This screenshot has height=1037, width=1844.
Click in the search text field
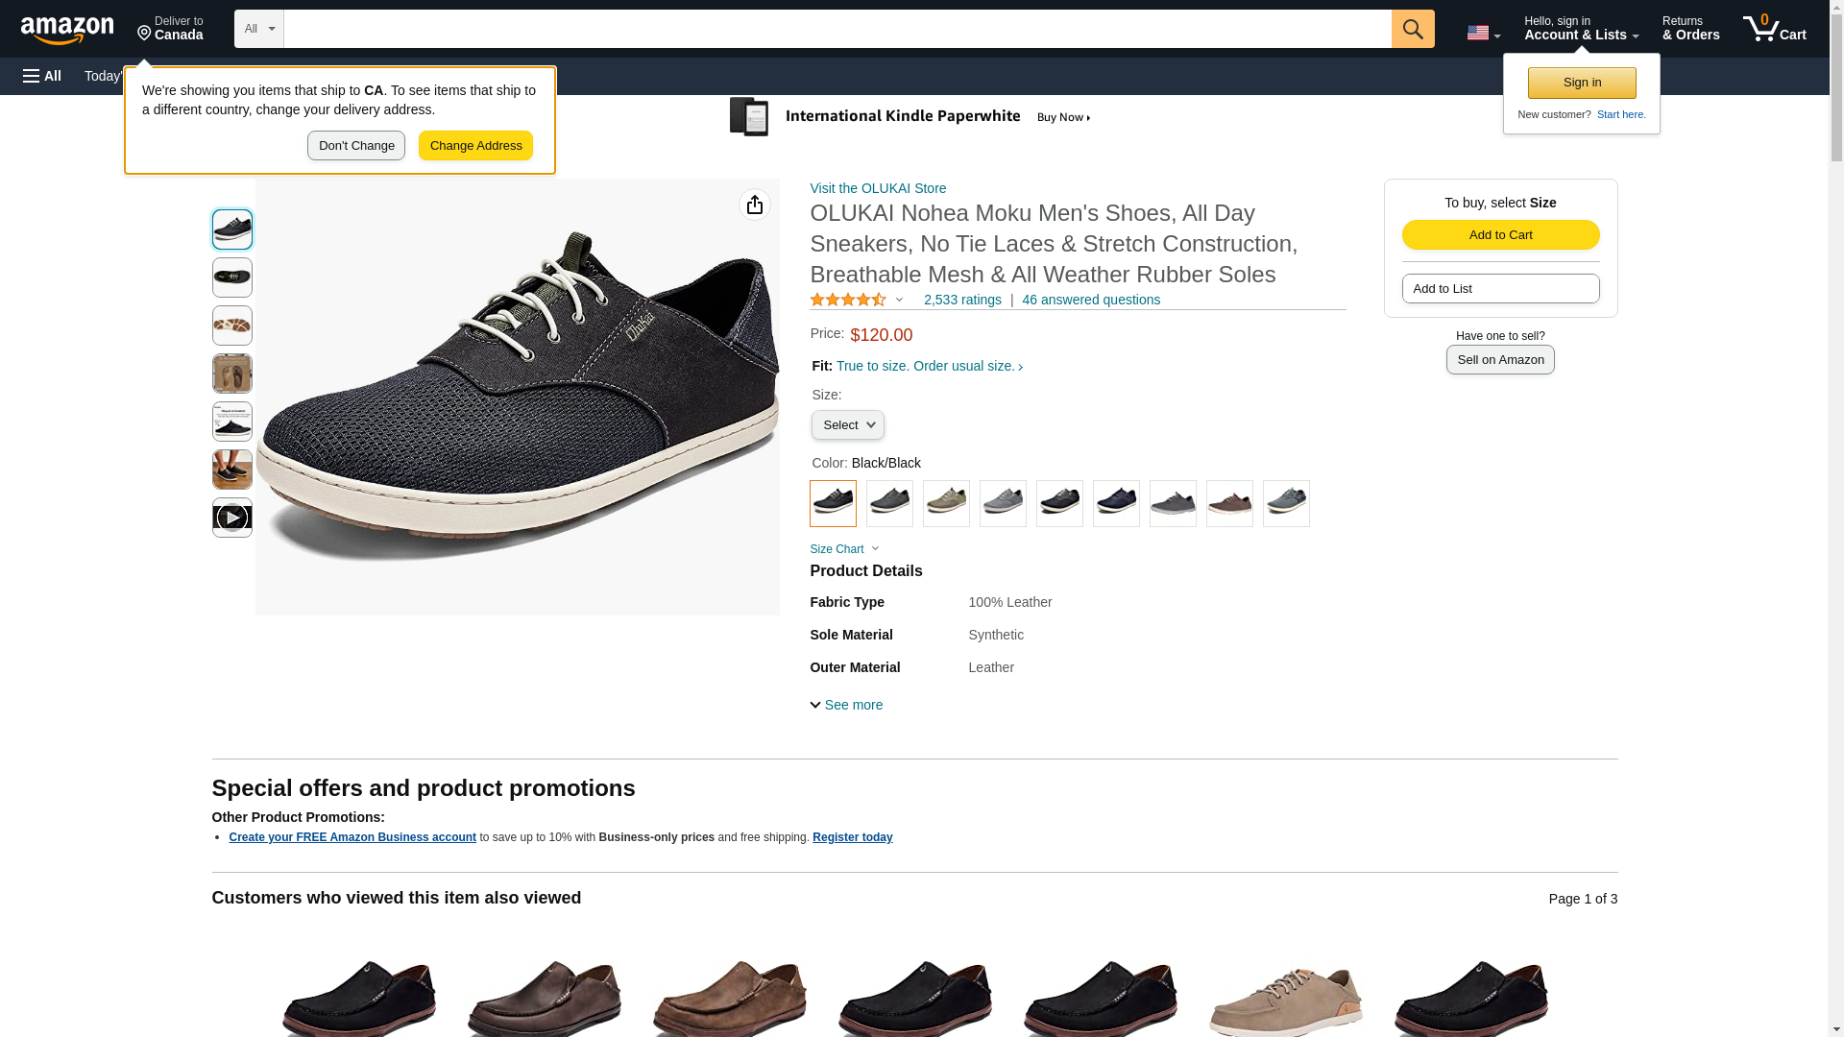[836, 29]
